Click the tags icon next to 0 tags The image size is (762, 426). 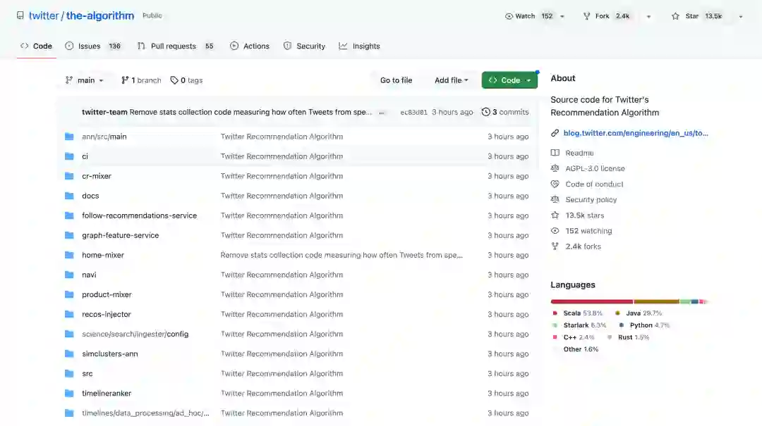(x=175, y=80)
